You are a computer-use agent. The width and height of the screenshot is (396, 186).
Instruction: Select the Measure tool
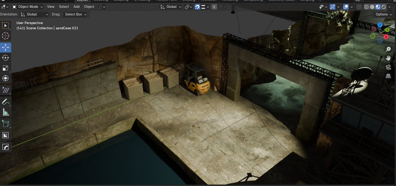pyautogui.click(x=6, y=112)
